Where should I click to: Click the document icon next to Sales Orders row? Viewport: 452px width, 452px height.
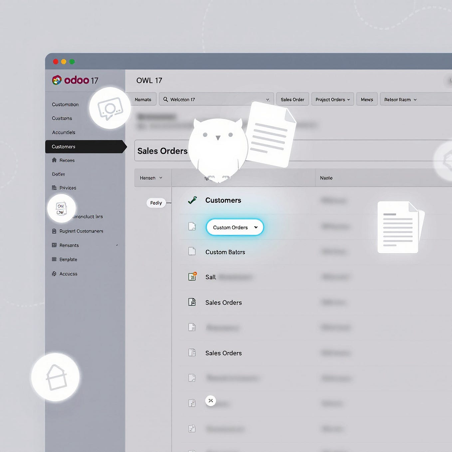(x=192, y=302)
